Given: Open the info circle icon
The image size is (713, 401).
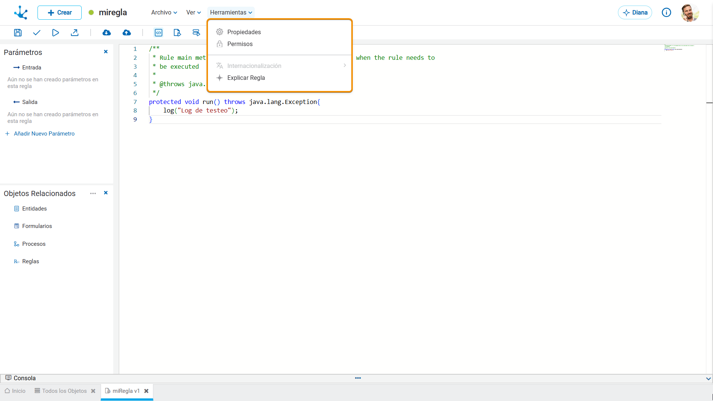Looking at the screenshot, I should pyautogui.click(x=667, y=13).
